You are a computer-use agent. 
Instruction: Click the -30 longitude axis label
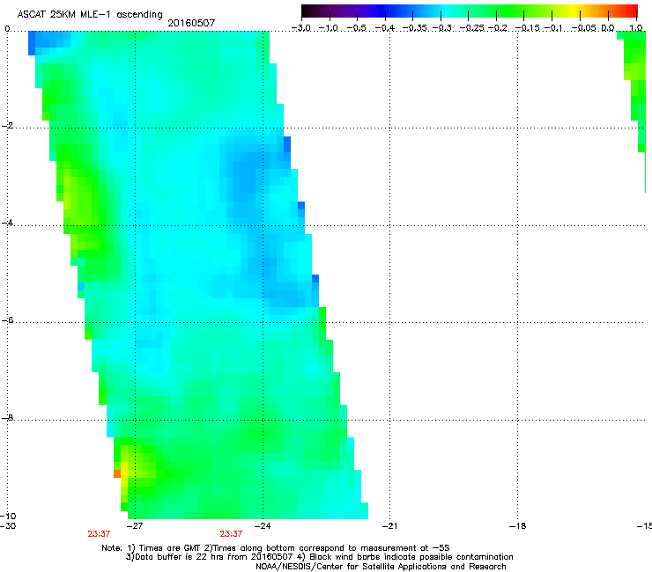tap(8, 526)
